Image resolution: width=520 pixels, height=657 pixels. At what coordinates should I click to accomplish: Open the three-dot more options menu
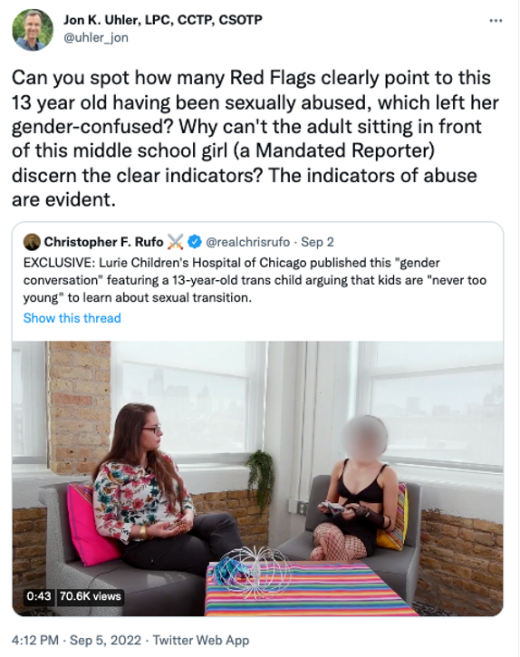click(x=496, y=21)
